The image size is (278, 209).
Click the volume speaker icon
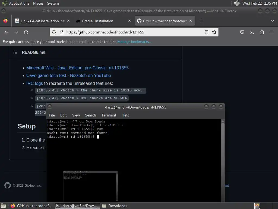tap(237, 3)
